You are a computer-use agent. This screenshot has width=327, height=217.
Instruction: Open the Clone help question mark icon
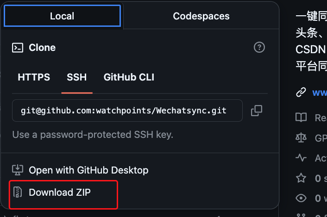(x=259, y=48)
